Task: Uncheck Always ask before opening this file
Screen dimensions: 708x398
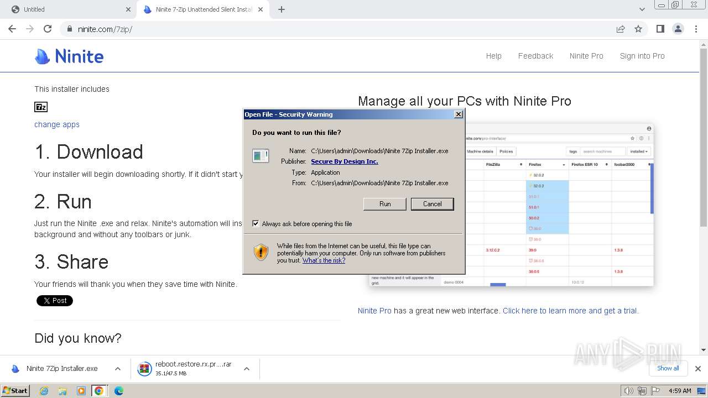Action: tap(256, 224)
